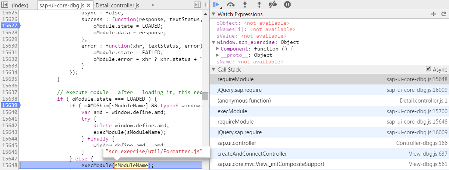Screen dimensions: 449x170
Task: Resume script execution
Action: (x=216, y=4)
